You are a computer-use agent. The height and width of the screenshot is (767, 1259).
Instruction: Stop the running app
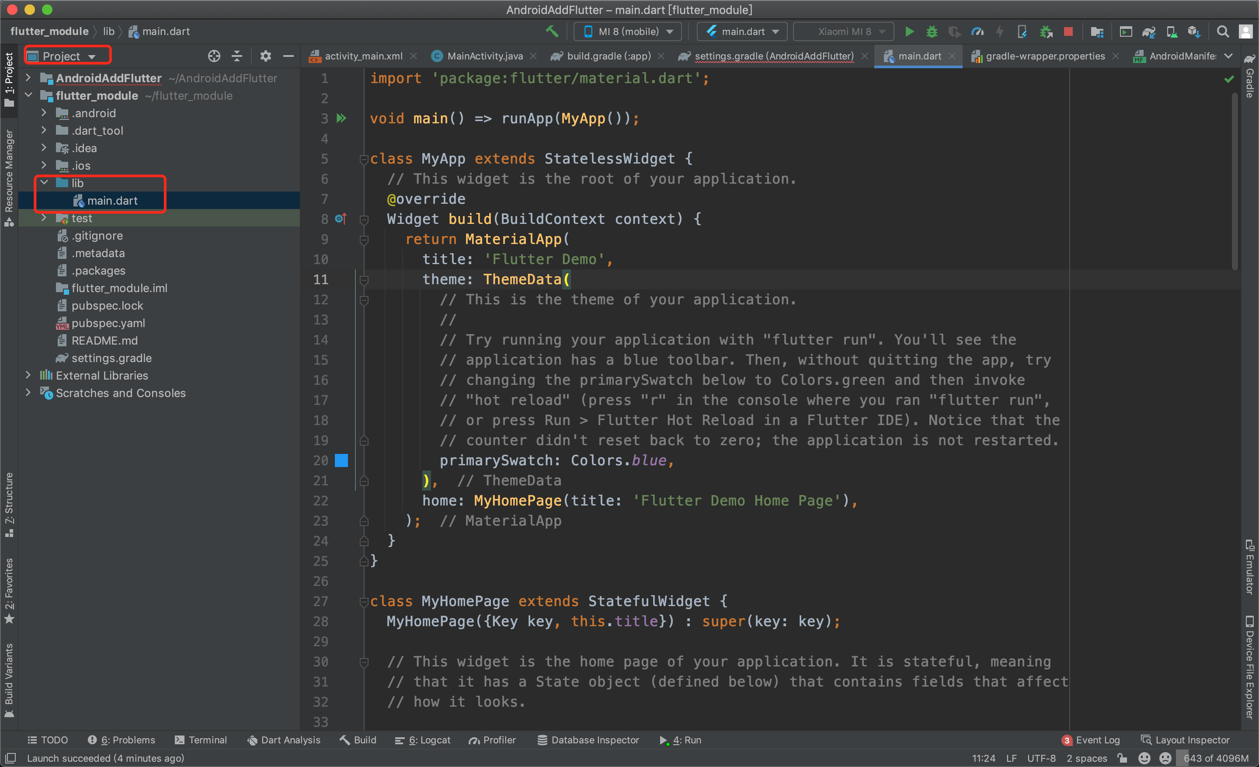1068,31
